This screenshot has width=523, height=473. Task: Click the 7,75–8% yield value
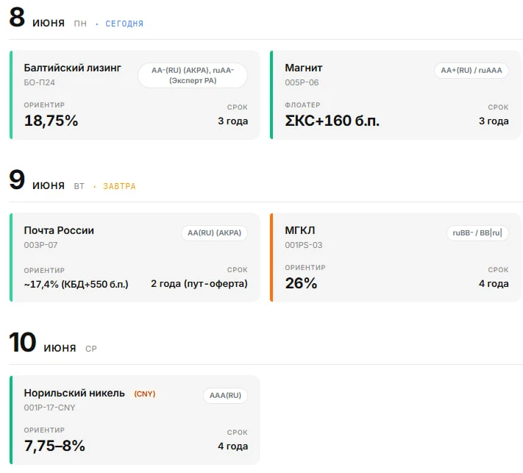click(54, 446)
